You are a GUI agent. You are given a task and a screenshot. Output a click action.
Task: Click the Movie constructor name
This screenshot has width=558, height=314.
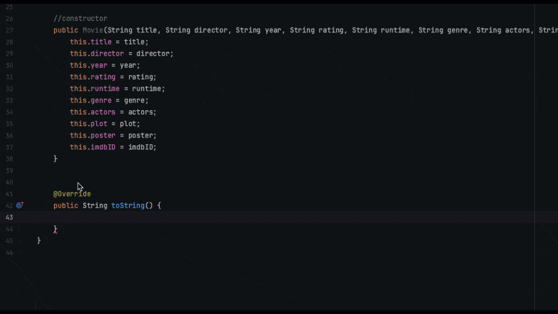coord(93,30)
